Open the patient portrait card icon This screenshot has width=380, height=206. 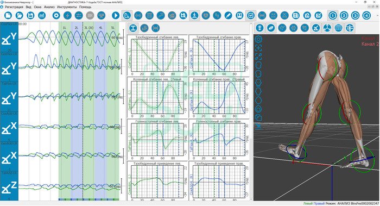pos(239,16)
